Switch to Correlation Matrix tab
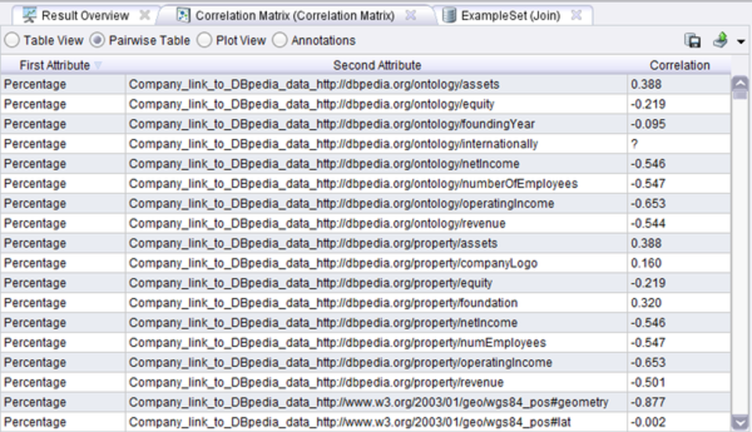The image size is (752, 432). (295, 16)
